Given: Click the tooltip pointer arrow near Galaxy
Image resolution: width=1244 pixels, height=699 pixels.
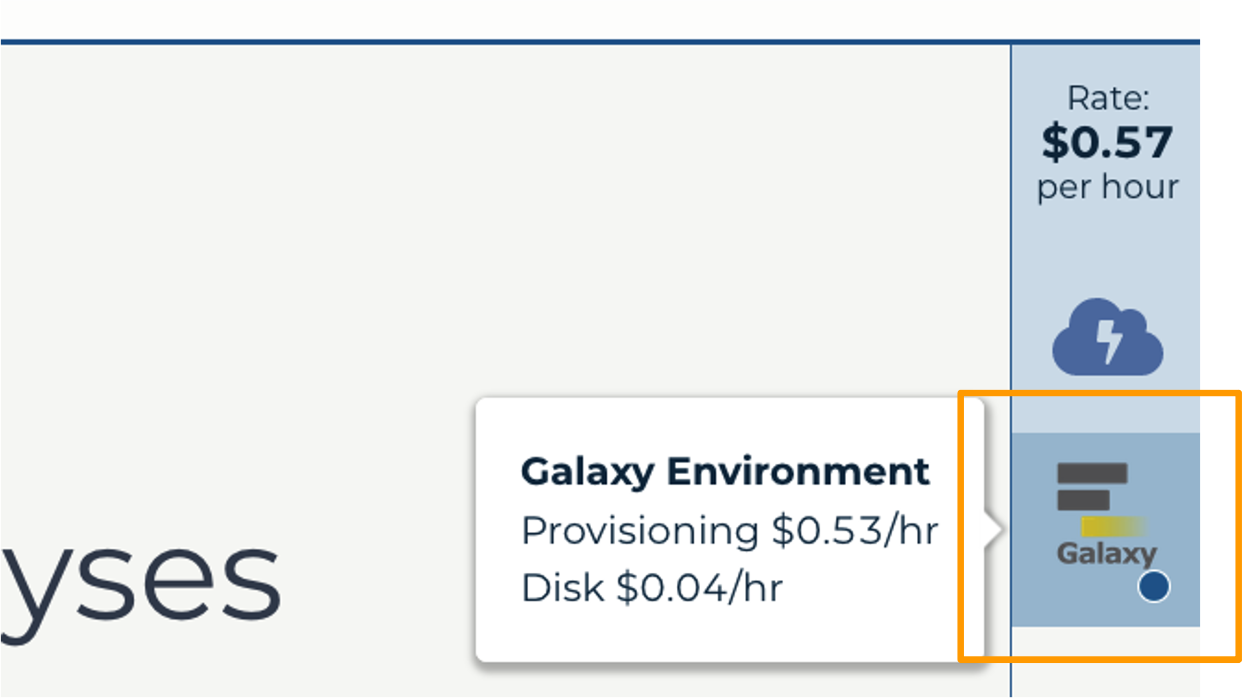Looking at the screenshot, I should point(994,530).
